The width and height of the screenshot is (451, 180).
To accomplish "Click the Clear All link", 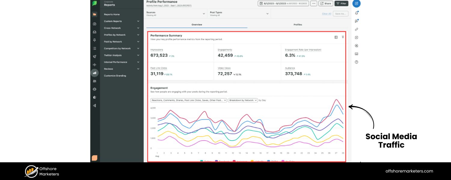I will [x=327, y=14].
